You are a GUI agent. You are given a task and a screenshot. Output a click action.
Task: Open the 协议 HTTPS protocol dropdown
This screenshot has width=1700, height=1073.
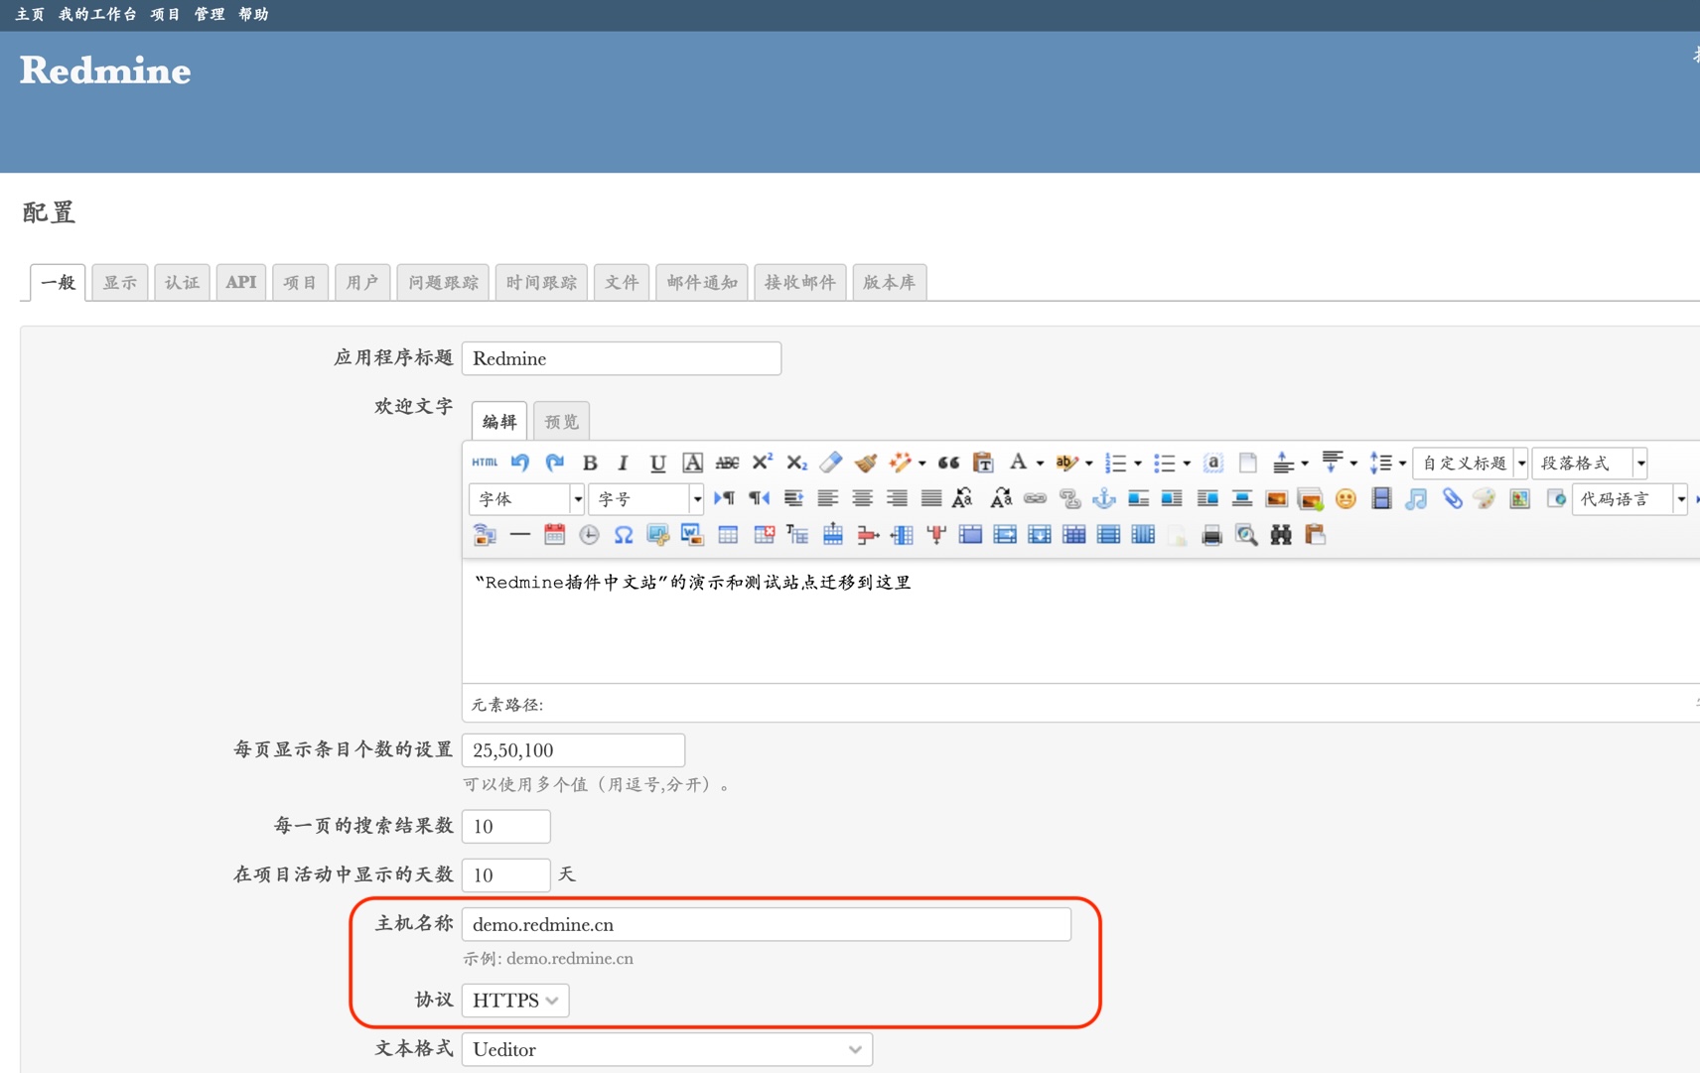click(515, 1001)
